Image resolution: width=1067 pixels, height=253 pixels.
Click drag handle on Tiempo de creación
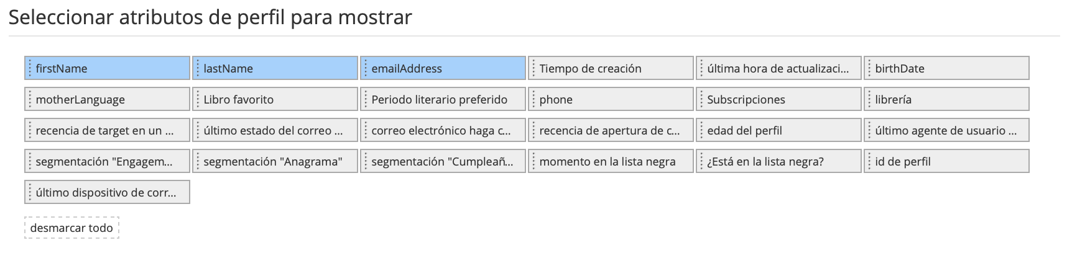pyautogui.click(x=533, y=68)
